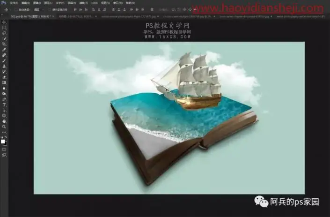Open the 帮助(H) menu
The width and height of the screenshot is (330, 217).
pyautogui.click(x=130, y=3)
